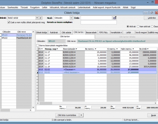Click left list's horizontal scroll right arrow
Viewport: 158px width, 124px height.
point(31,110)
